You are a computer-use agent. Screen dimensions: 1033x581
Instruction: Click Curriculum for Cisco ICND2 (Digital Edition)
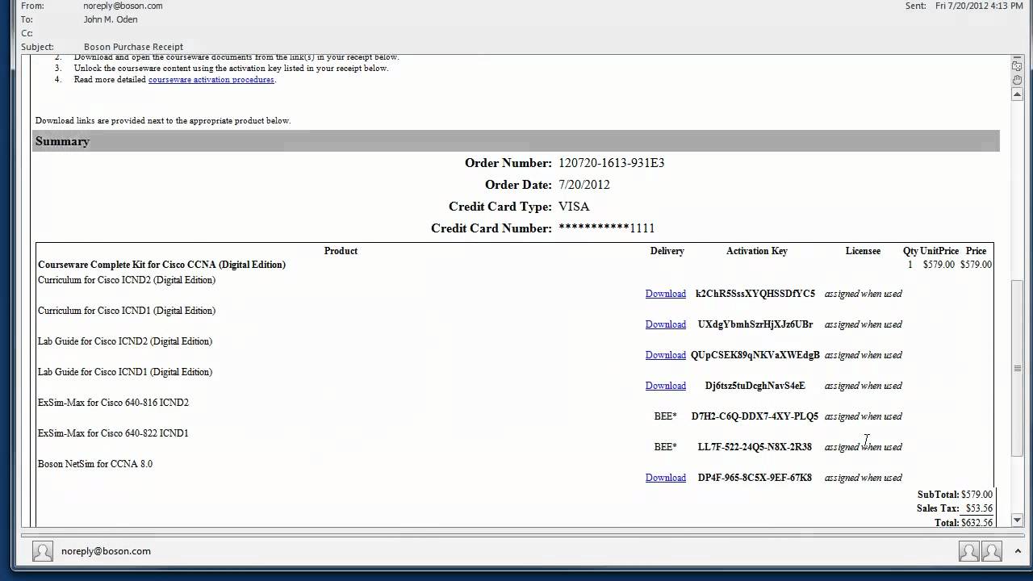127,280
